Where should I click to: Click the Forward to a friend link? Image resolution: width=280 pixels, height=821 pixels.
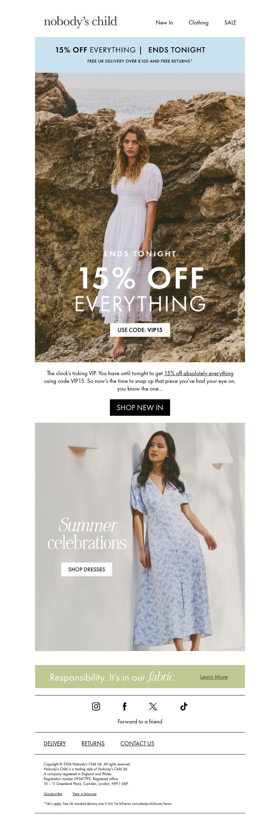[x=140, y=721]
